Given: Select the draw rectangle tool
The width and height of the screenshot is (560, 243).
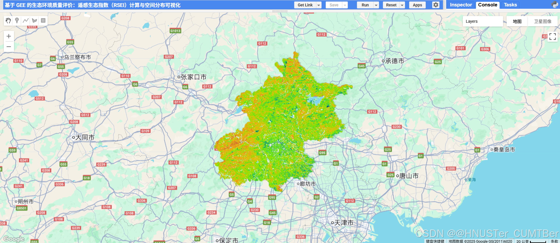Looking at the screenshot, I should pos(43,20).
